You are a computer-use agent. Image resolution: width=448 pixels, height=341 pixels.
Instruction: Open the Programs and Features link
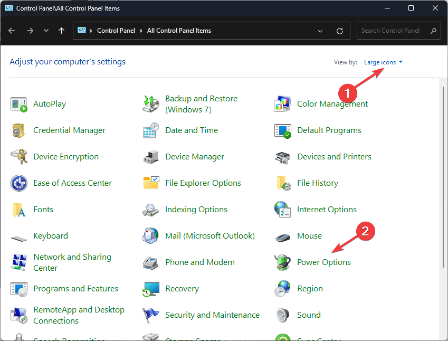coord(75,289)
